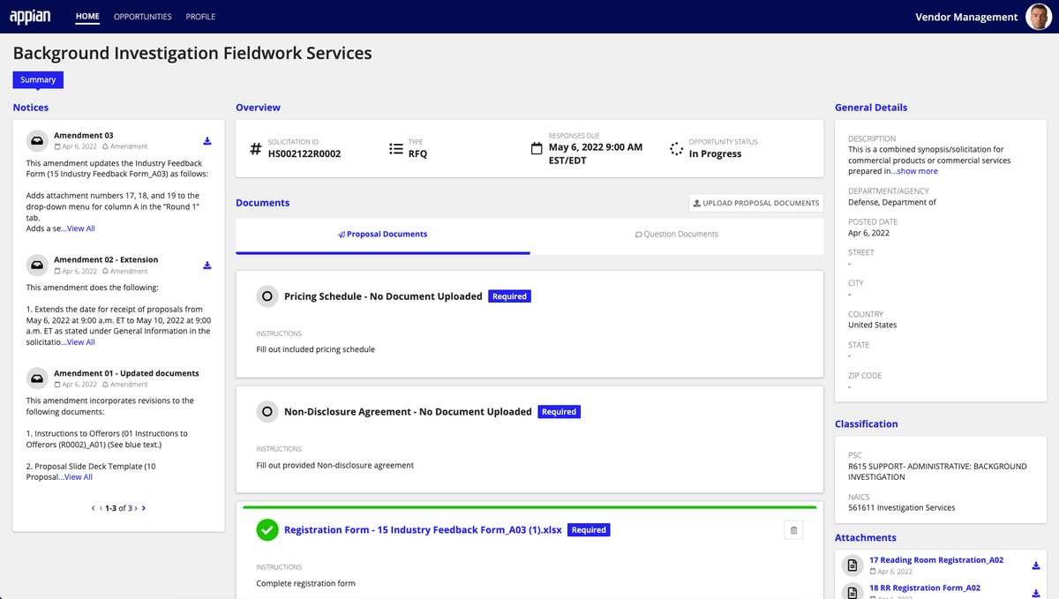Click Upload Proposal Documents button
Viewport: 1059px width, 599px height.
coord(756,203)
